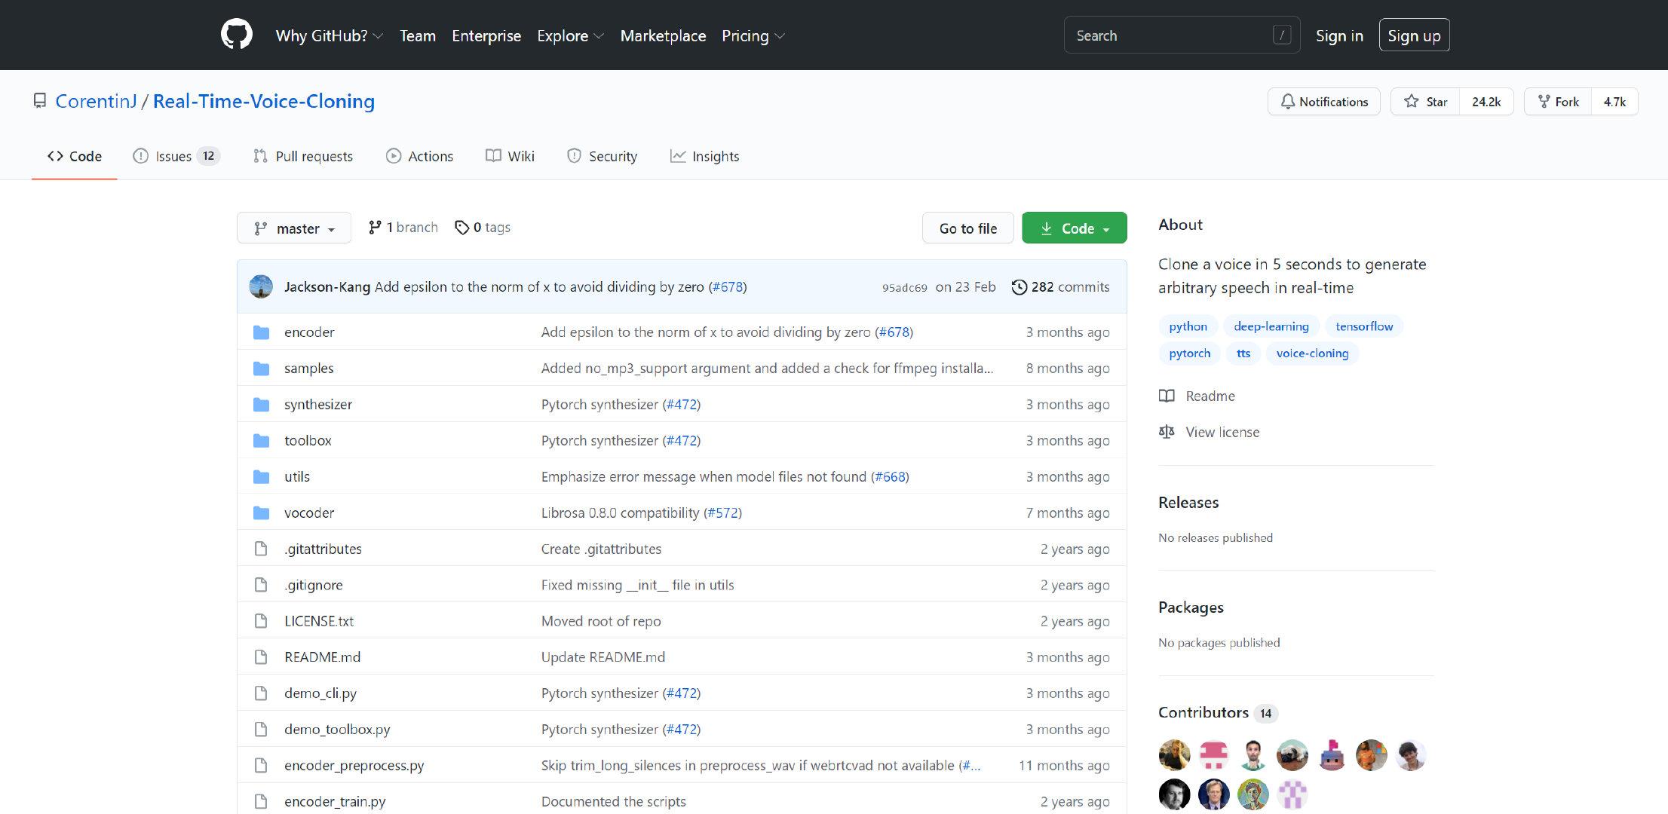Open the master branch dropdown
Screen dimensions: 1668x814
(x=293, y=228)
